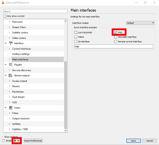The width and height of the screenshot is (159, 145).
Task: Open the Interface module Default dropdown
Action: click(140, 23)
